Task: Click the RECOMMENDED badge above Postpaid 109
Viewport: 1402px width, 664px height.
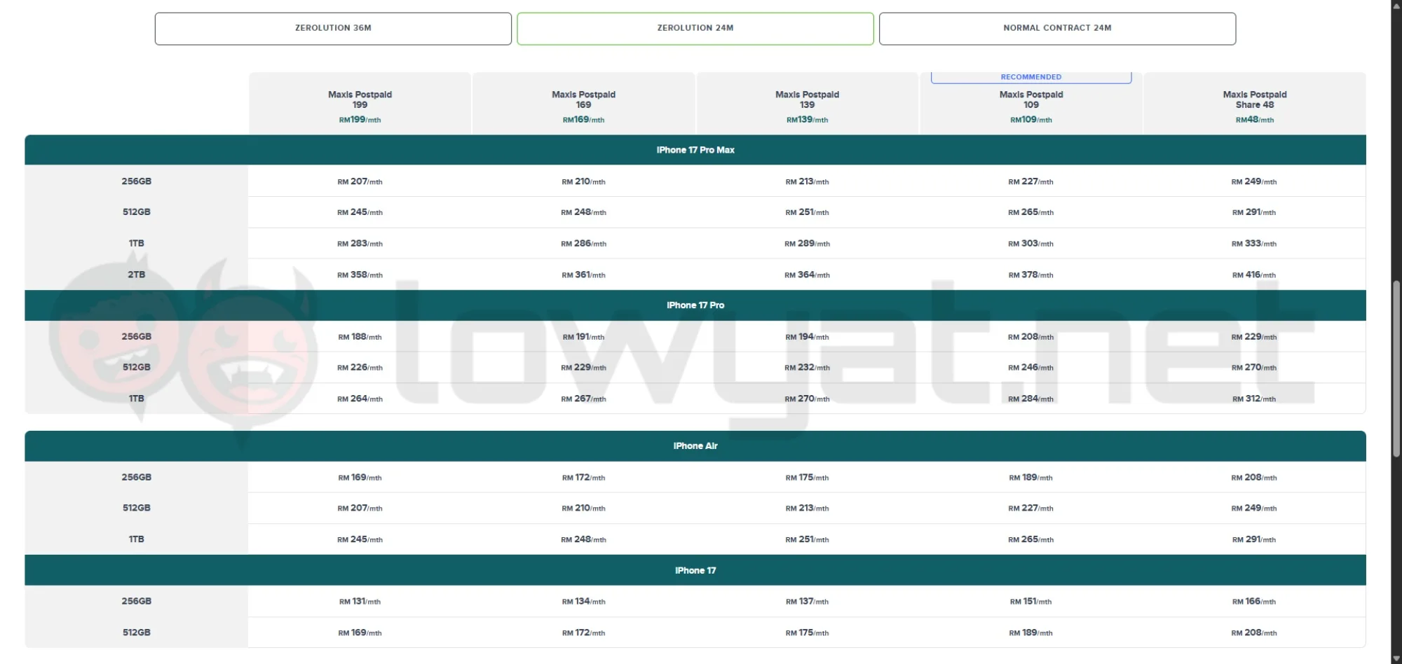Action: click(x=1031, y=77)
